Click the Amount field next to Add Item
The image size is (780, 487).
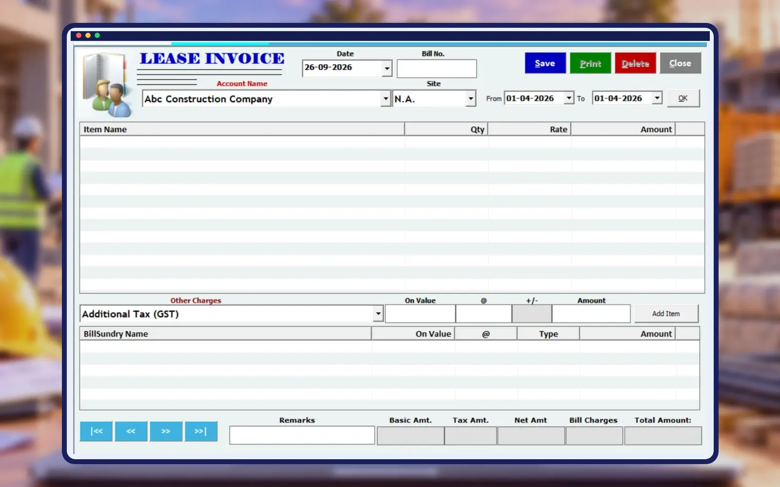point(591,314)
